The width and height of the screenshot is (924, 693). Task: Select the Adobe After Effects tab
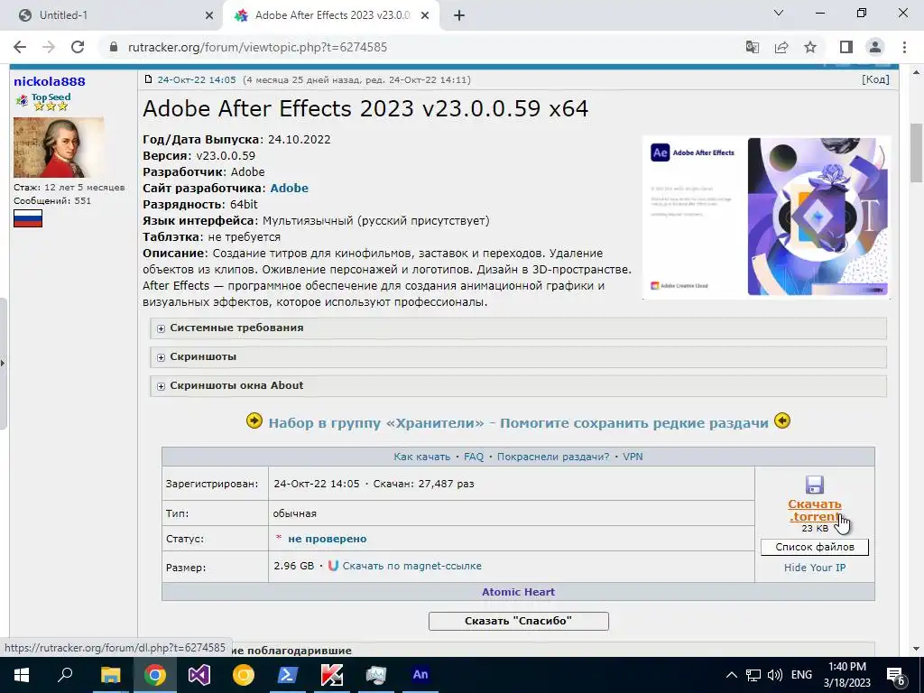point(332,15)
